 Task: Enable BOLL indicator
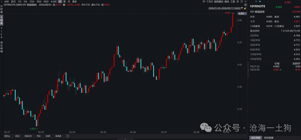[7, 136]
